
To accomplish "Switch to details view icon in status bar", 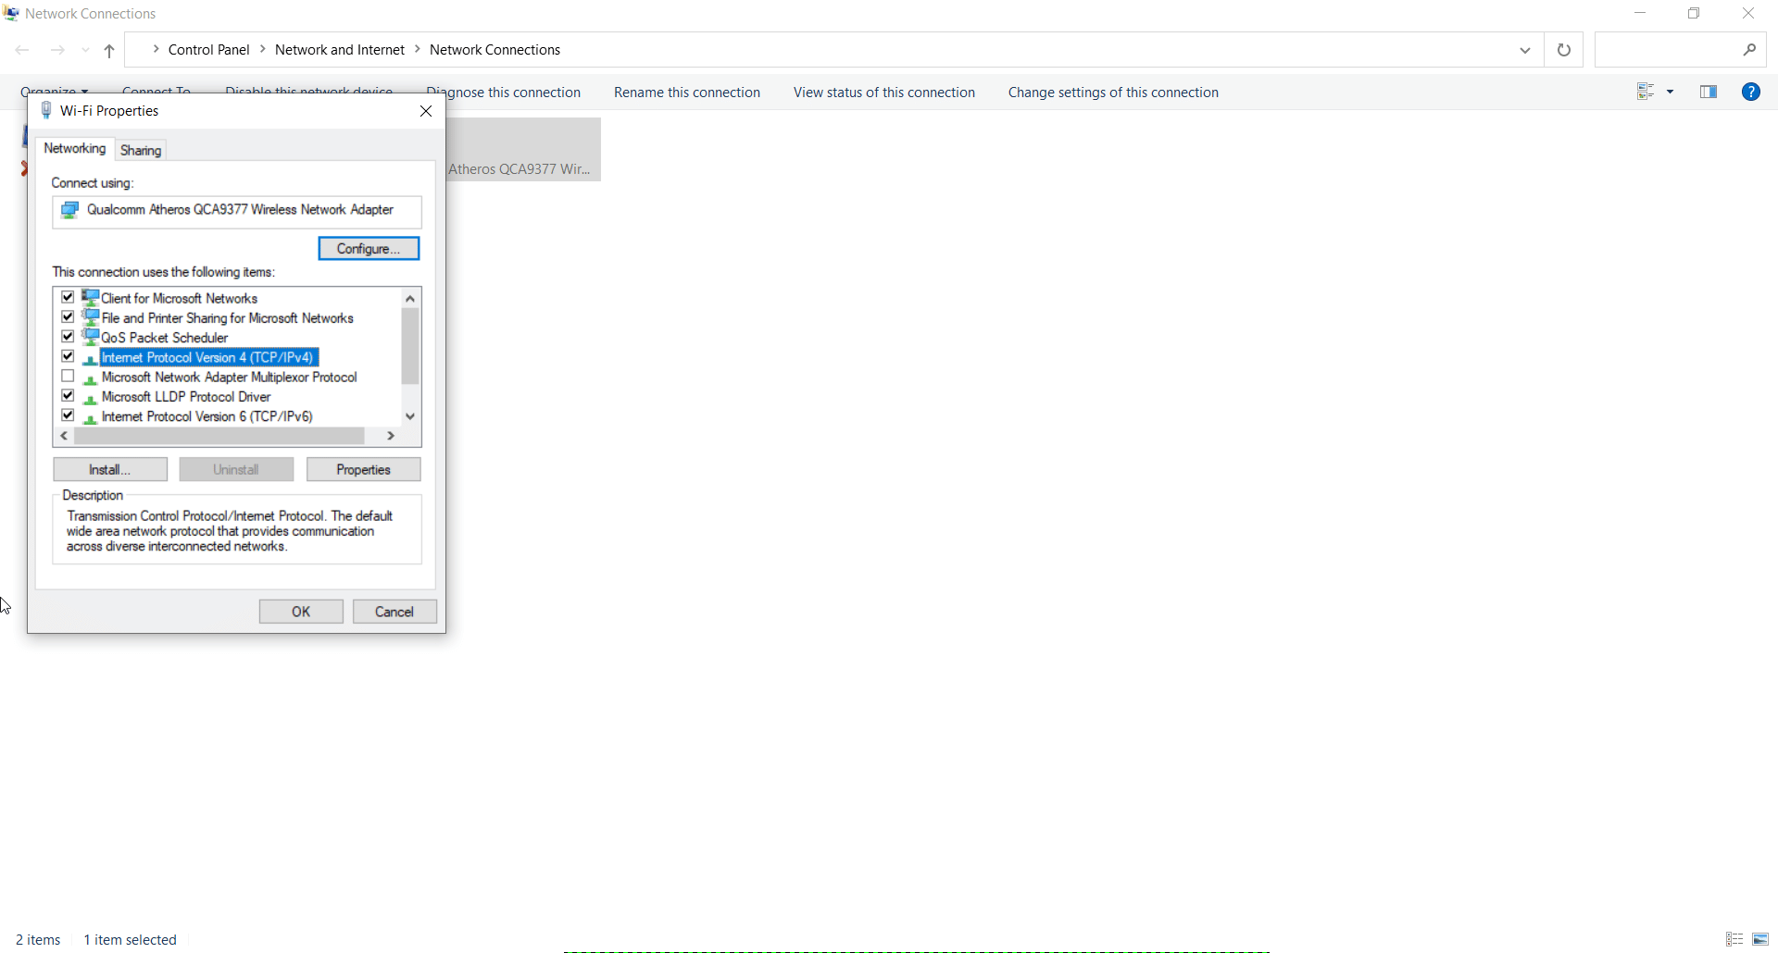I will 1734,939.
